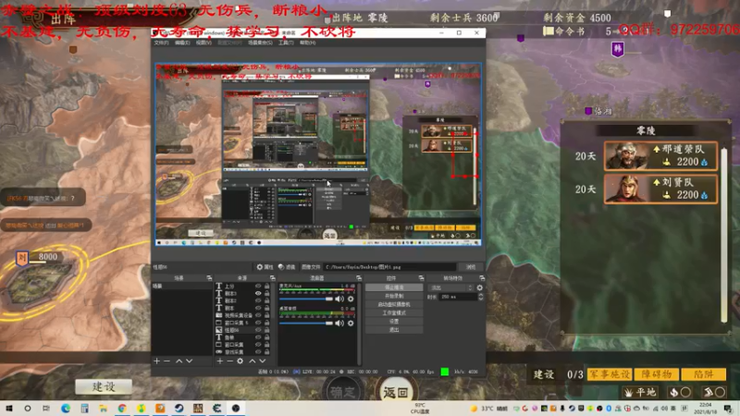Pop out the 来源 dock panel
Image resolution: width=740 pixels, height=416 pixels.
click(x=272, y=278)
